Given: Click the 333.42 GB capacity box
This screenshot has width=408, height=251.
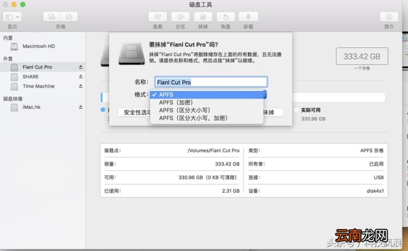Looking at the screenshot, I should point(362,56).
